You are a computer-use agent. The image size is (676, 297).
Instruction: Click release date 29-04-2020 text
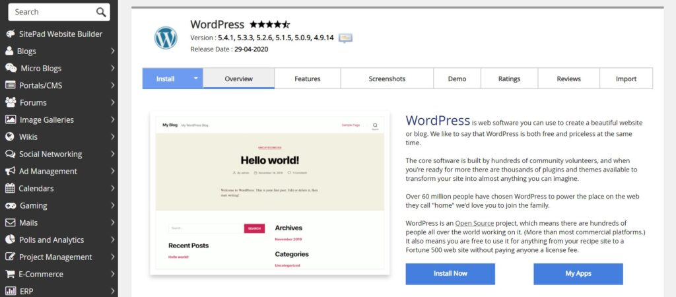251,49
